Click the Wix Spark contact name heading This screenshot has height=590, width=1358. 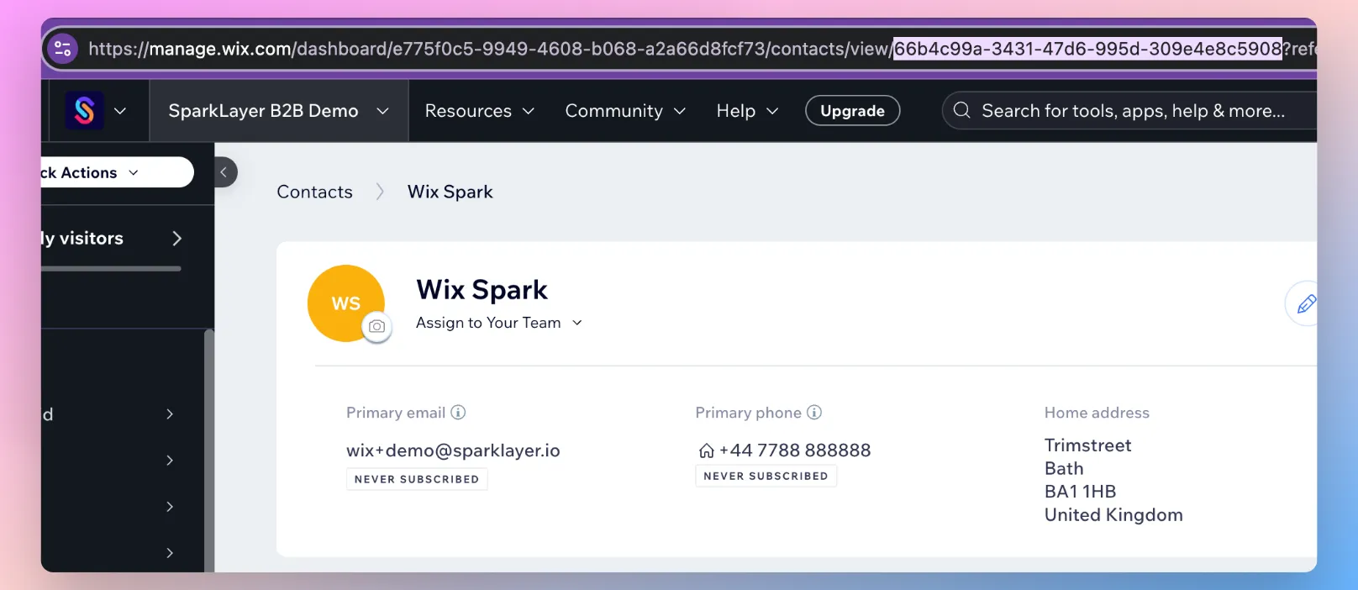click(x=482, y=290)
